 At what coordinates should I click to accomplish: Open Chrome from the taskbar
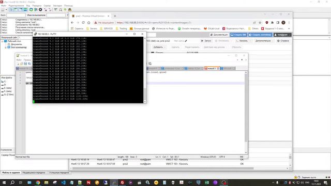pos(38,182)
